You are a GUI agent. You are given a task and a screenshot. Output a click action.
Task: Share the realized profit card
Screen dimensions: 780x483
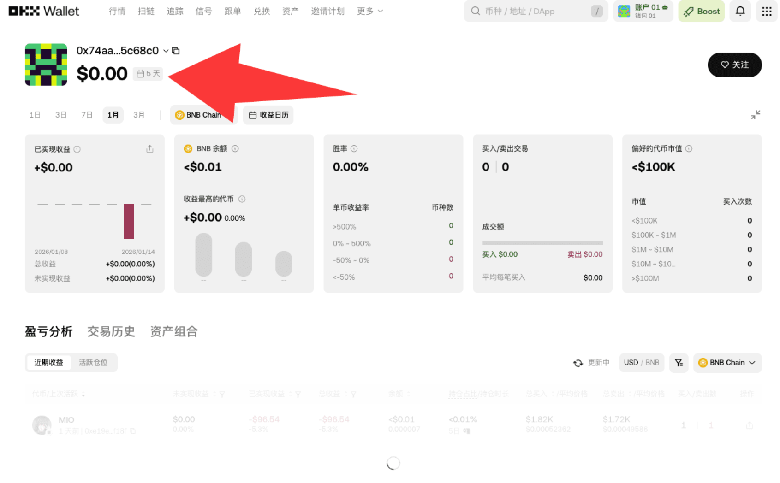(x=150, y=149)
